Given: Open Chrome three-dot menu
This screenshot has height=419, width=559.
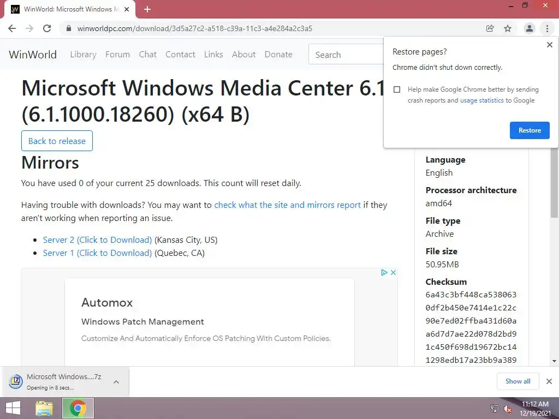Looking at the screenshot, I should tap(547, 28).
